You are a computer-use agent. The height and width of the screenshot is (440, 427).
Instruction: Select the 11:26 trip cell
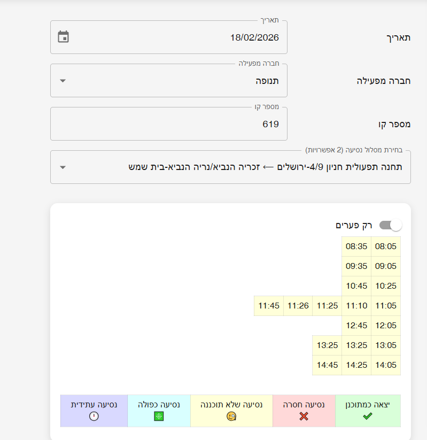298,306
